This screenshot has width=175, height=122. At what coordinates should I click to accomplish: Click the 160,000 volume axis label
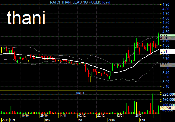coord(169,100)
